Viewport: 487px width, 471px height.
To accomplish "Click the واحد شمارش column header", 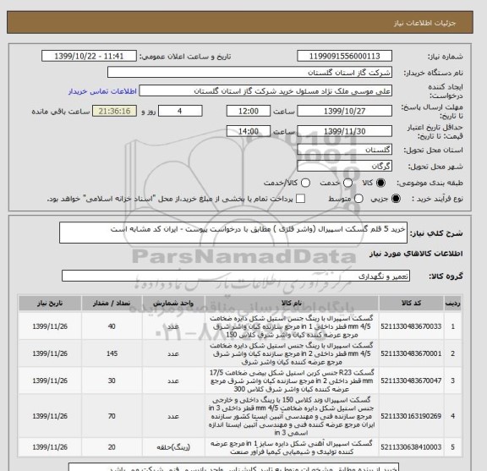I will point(173,304).
